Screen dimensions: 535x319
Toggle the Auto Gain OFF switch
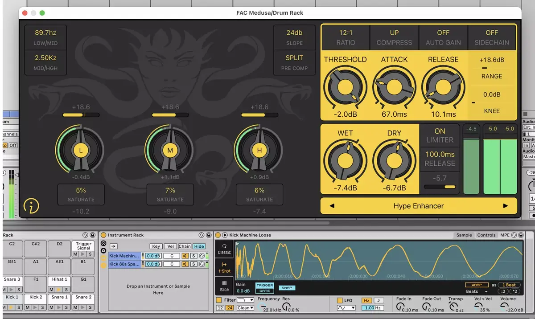coord(443,37)
